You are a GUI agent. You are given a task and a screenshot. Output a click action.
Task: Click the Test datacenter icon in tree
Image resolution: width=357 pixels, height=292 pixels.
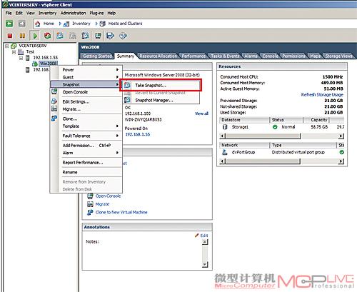[x=21, y=51]
